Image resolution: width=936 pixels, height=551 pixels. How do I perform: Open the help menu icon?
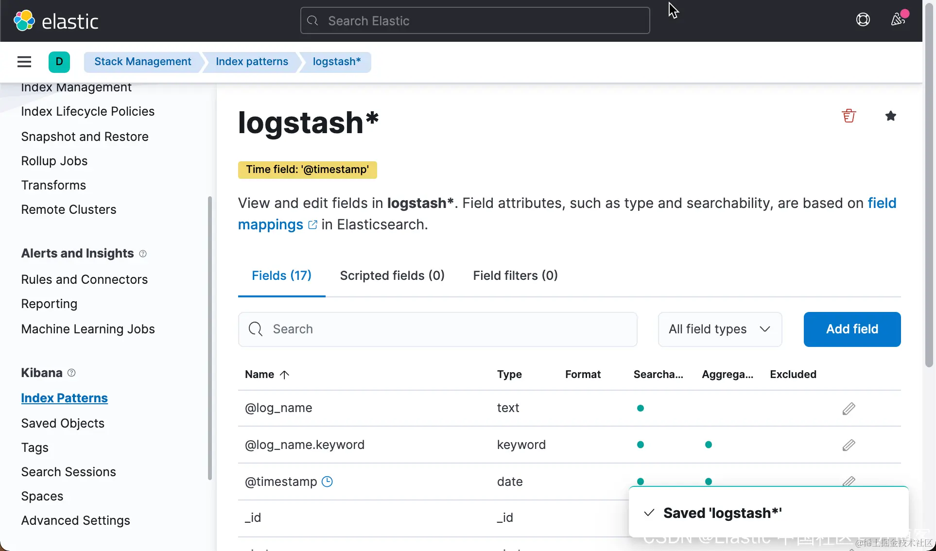(863, 20)
